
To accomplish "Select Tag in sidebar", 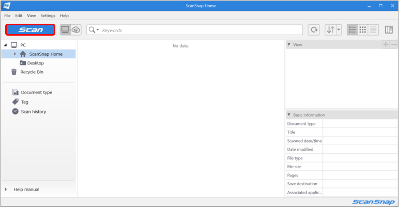I will pyautogui.click(x=24, y=102).
